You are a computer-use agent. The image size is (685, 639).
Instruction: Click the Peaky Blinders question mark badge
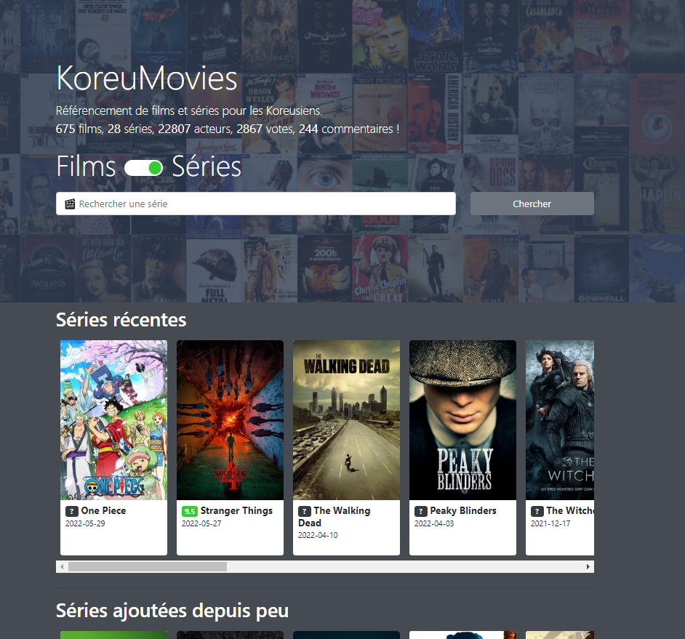tap(421, 511)
